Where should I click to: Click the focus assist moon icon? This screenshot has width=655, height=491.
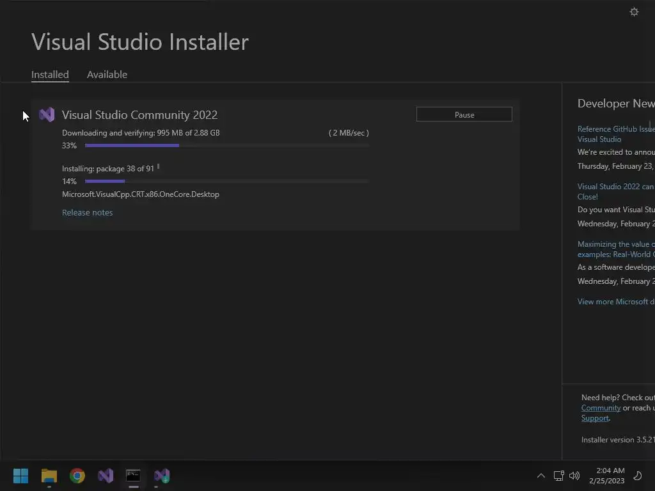638,476
